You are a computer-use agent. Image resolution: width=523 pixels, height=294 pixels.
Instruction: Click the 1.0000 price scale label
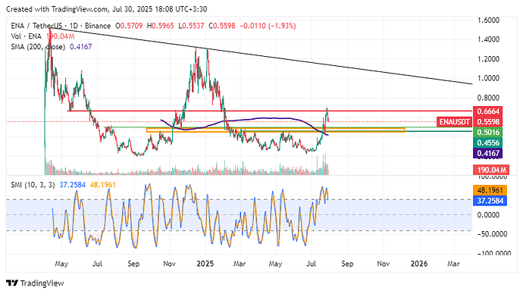pos(488,78)
